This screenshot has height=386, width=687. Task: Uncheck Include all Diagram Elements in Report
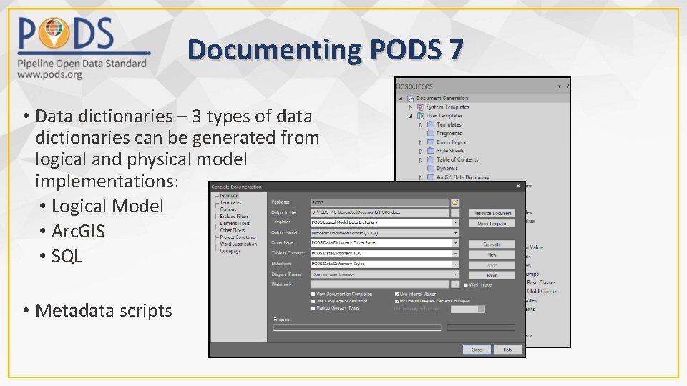396,301
